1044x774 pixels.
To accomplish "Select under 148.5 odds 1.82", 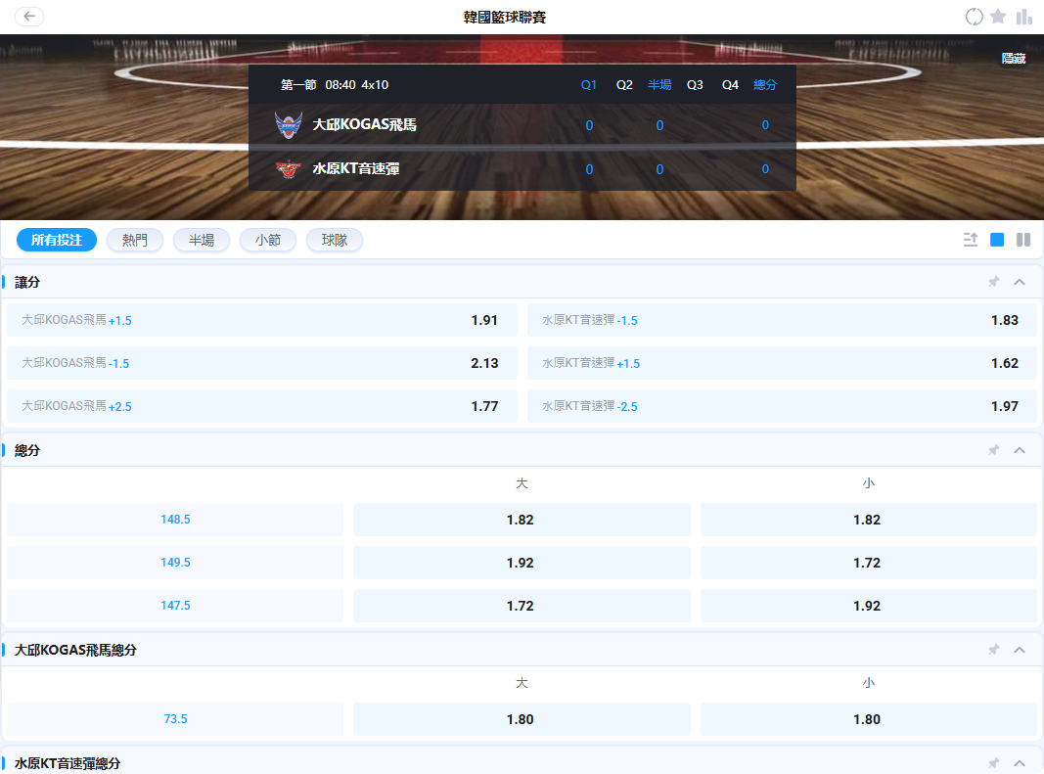I will 868,520.
